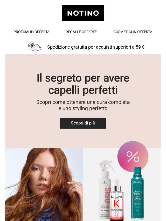The height and width of the screenshot is (221, 166).
Task: Click the Kérastase Genesis serum bottle
Action: pyautogui.click(x=117, y=200)
